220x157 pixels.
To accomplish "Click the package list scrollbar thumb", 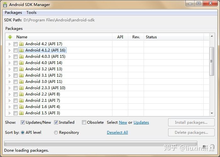I will coord(212,62).
